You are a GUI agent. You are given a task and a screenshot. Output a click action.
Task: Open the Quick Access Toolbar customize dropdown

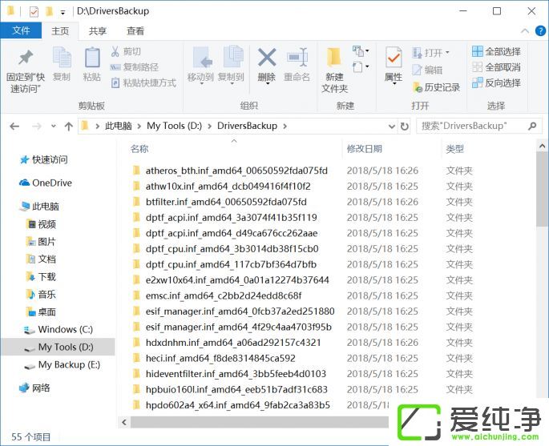tap(63, 12)
